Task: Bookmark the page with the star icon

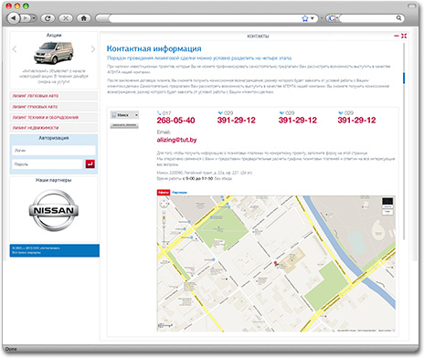Action: point(305,18)
